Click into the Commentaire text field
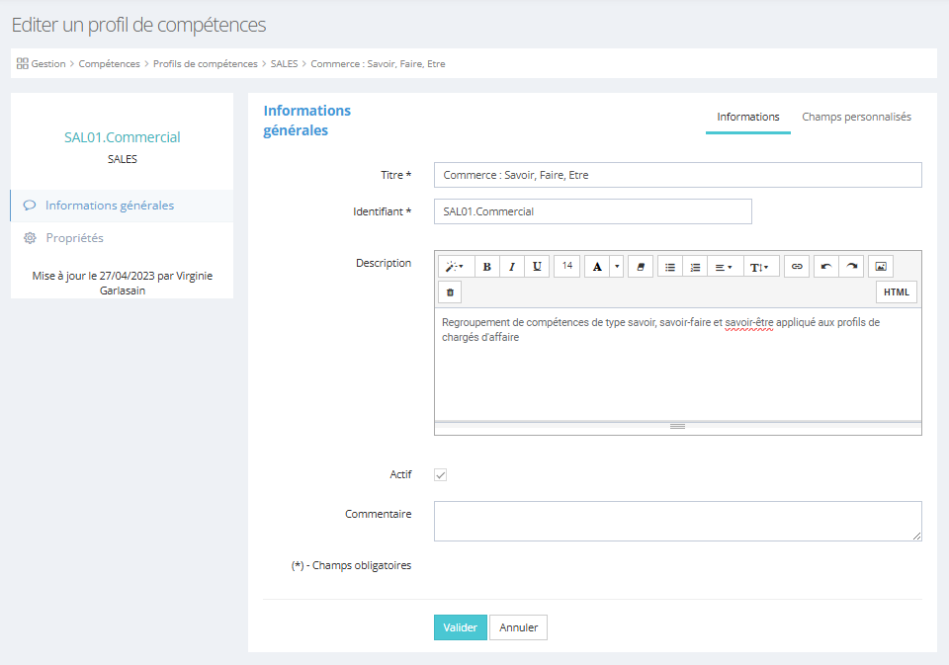 point(677,521)
